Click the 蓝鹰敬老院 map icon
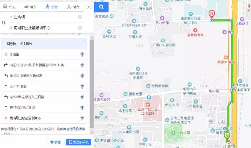Viewport: 251px width, 148px height. [195, 30]
